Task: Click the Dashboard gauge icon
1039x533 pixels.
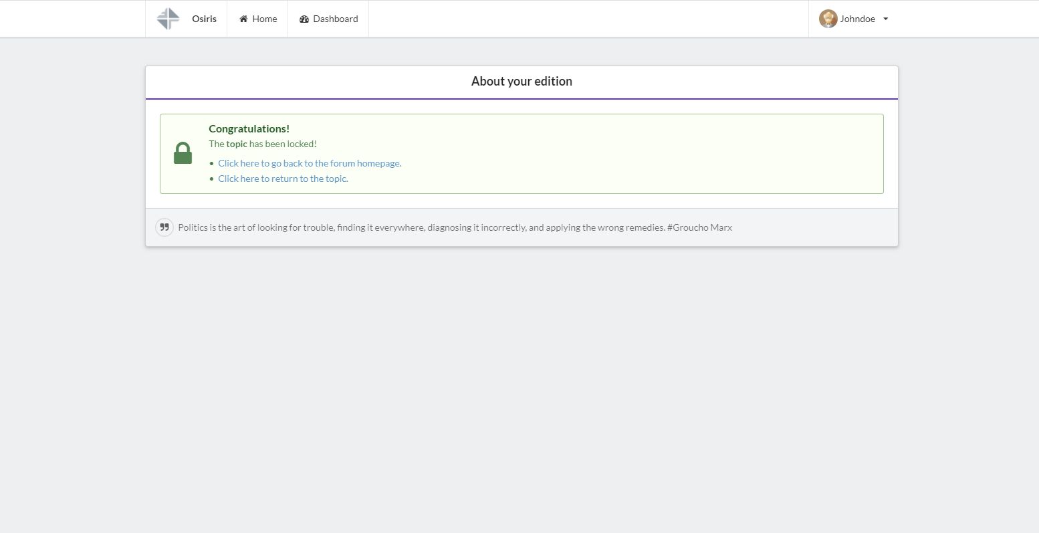Action: (304, 19)
